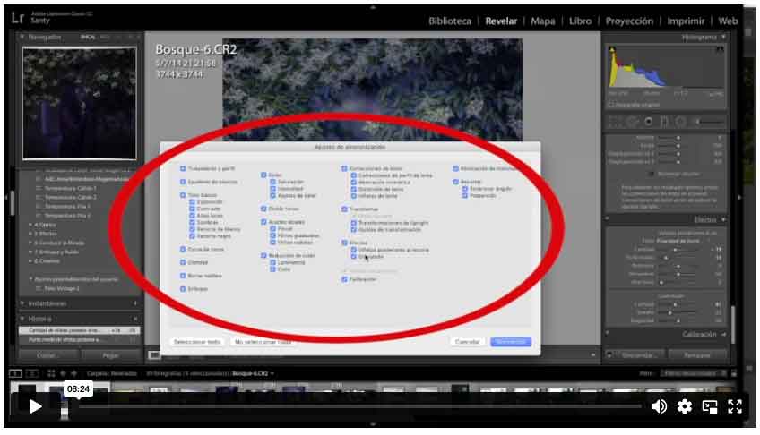Click the Lightroom Lr logo

point(18,18)
